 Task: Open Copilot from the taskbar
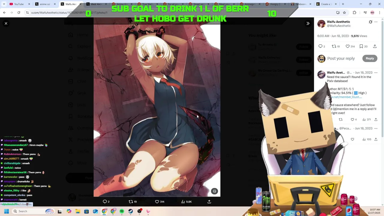point(69,211)
